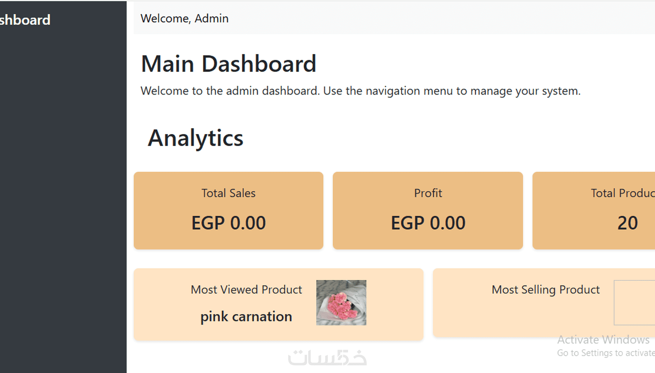Click Go to Settings to activate text

(606, 353)
